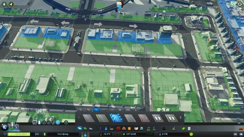244x137 pixels.
Task: Open the City Policies document icon
Action: click(189, 129)
